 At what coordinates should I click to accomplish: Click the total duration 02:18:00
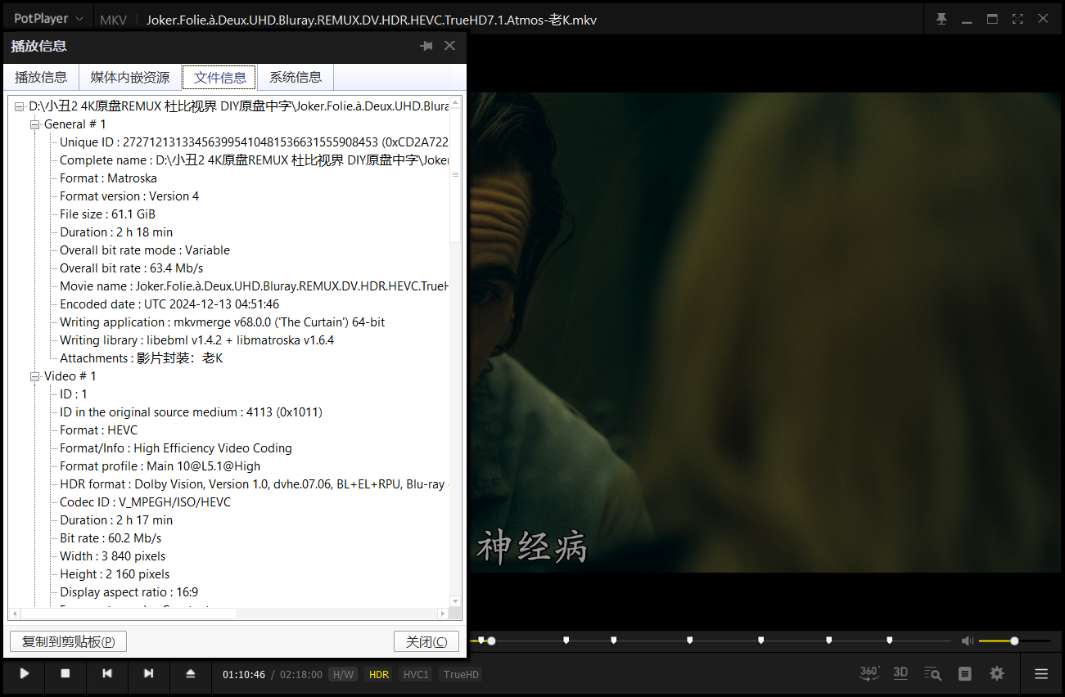(301, 675)
